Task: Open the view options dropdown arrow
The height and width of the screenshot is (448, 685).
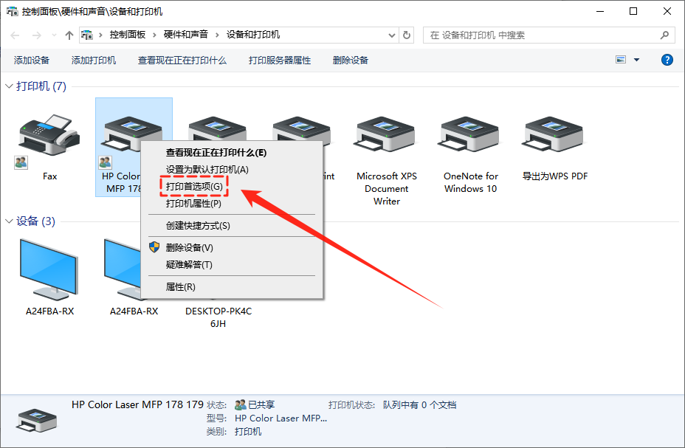Action: (x=636, y=60)
